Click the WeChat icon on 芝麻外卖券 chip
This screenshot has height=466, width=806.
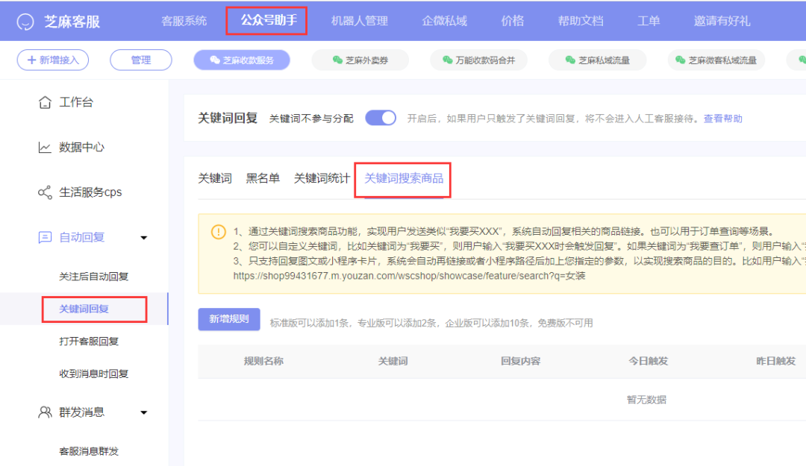[x=337, y=60]
